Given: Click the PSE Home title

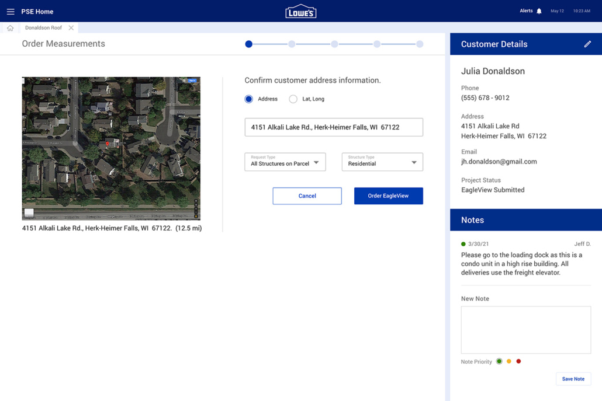Looking at the screenshot, I should pyautogui.click(x=37, y=12).
